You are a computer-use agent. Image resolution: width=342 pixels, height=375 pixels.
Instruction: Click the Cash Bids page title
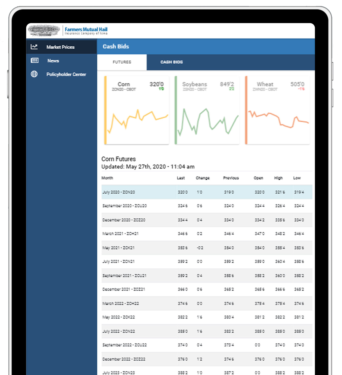coord(116,47)
